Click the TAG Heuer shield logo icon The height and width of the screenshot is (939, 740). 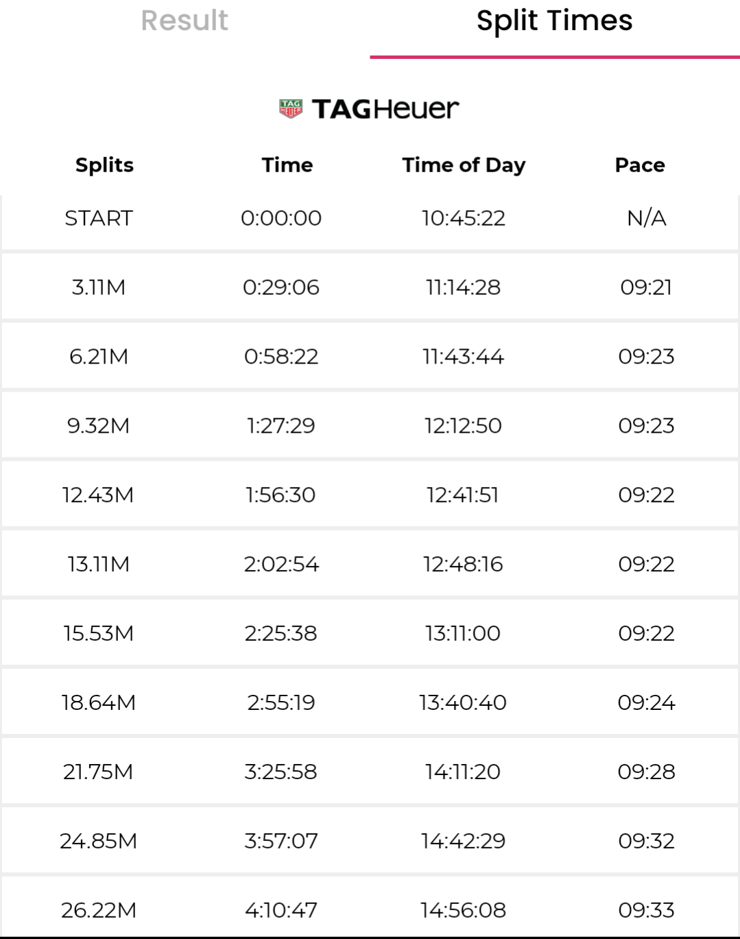(291, 108)
